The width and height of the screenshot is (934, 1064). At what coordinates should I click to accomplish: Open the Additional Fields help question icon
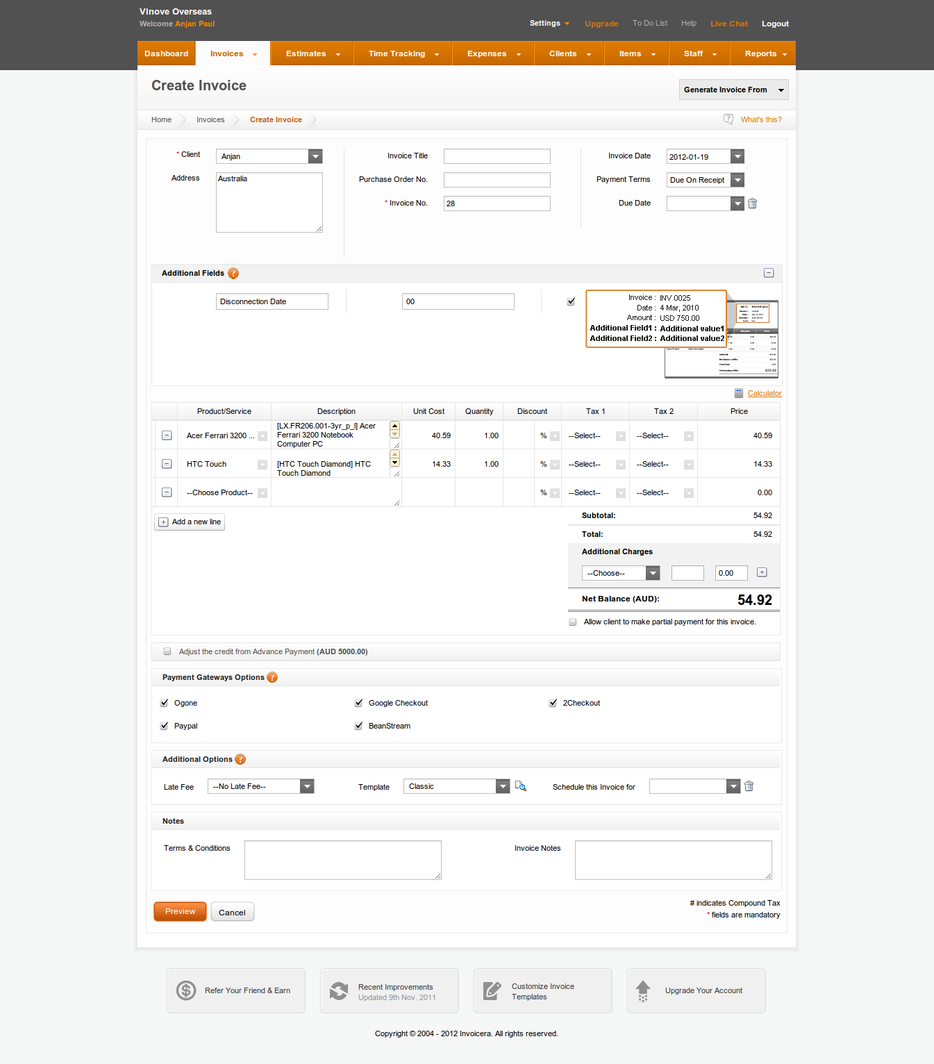pyautogui.click(x=233, y=274)
